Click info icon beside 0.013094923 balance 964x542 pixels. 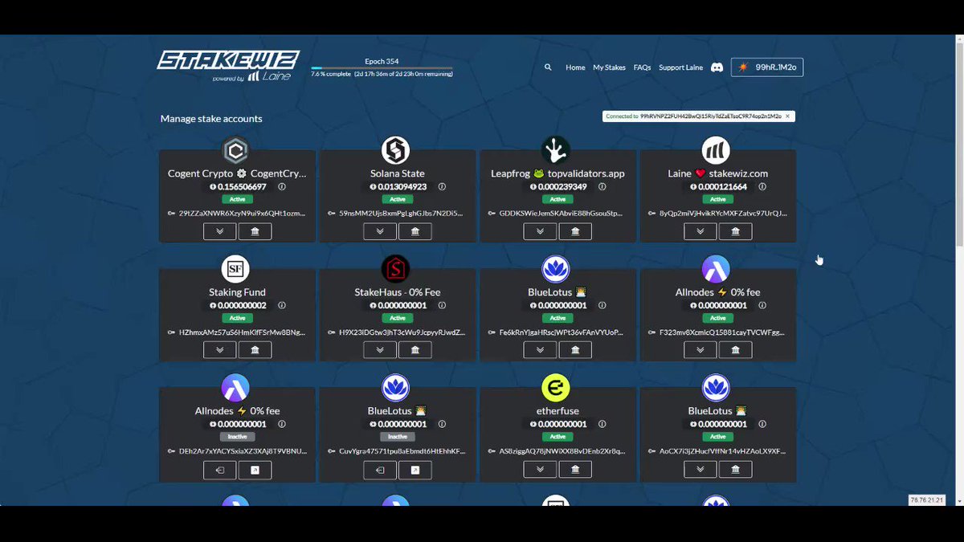coord(442,186)
